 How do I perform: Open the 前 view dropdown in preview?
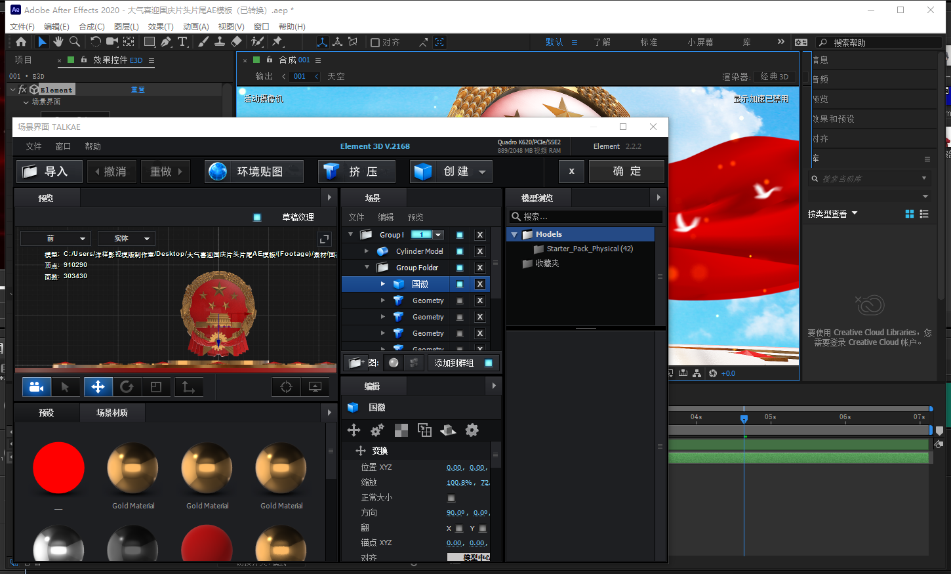point(55,238)
